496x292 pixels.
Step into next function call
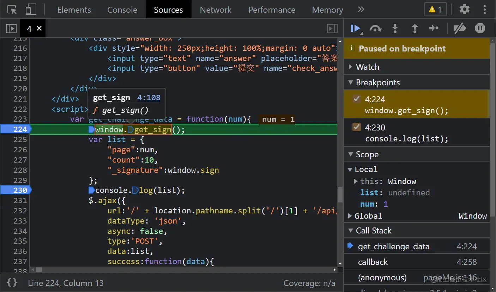[x=395, y=29]
